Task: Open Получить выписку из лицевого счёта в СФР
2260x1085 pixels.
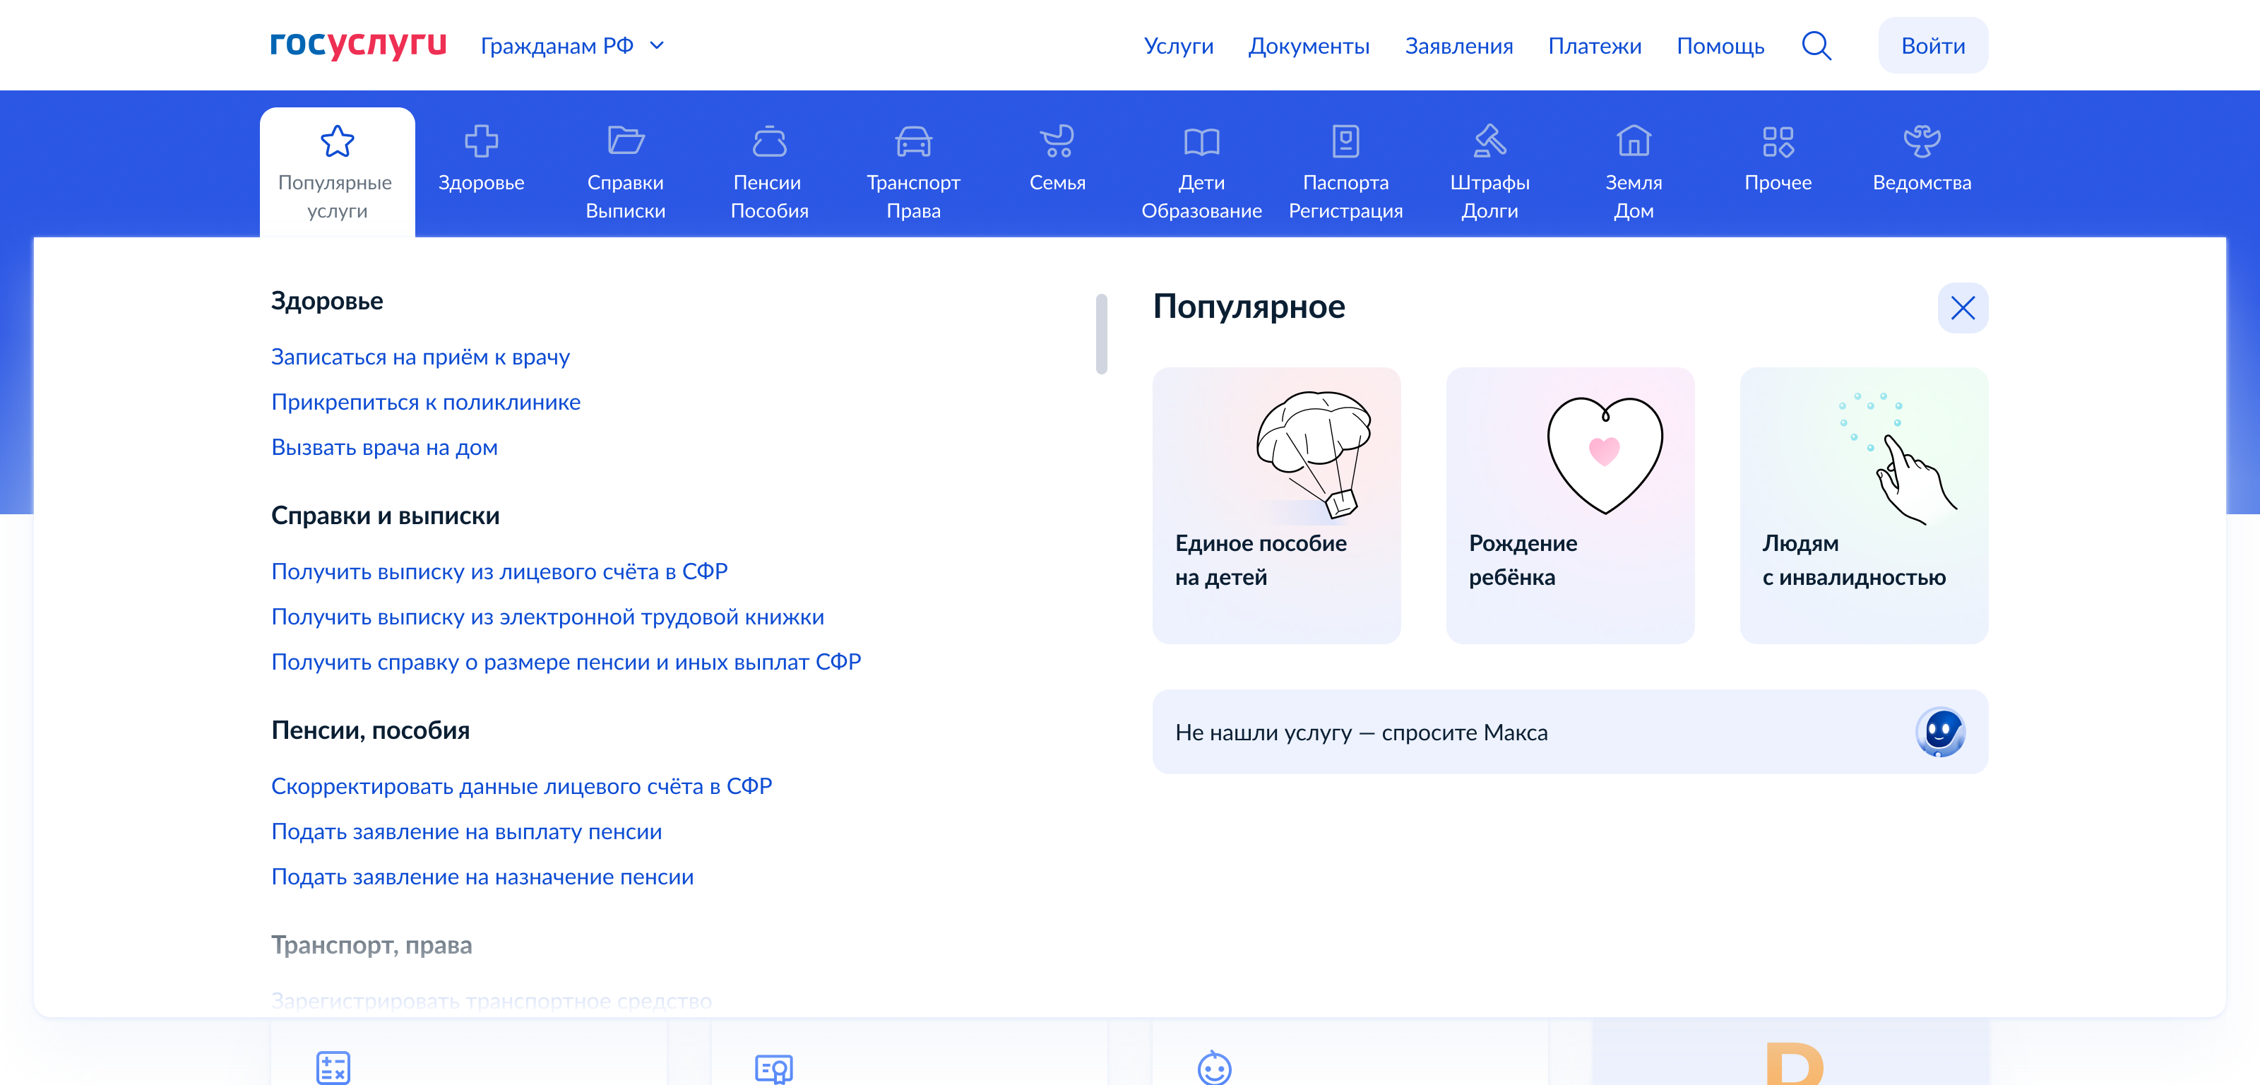Action: coord(499,571)
